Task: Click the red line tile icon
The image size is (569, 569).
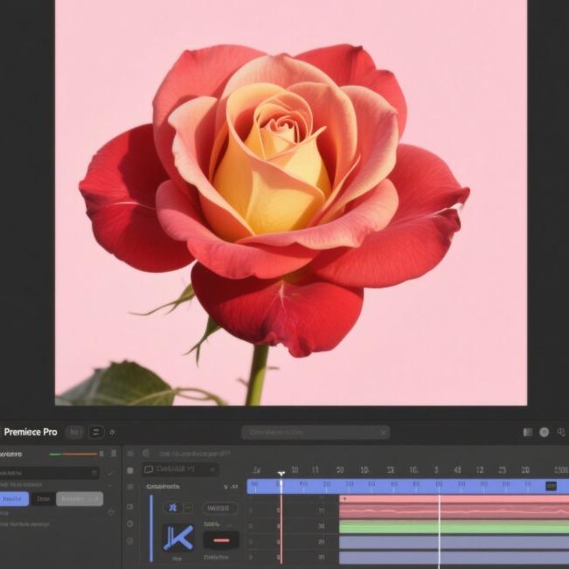Action: coord(220,539)
